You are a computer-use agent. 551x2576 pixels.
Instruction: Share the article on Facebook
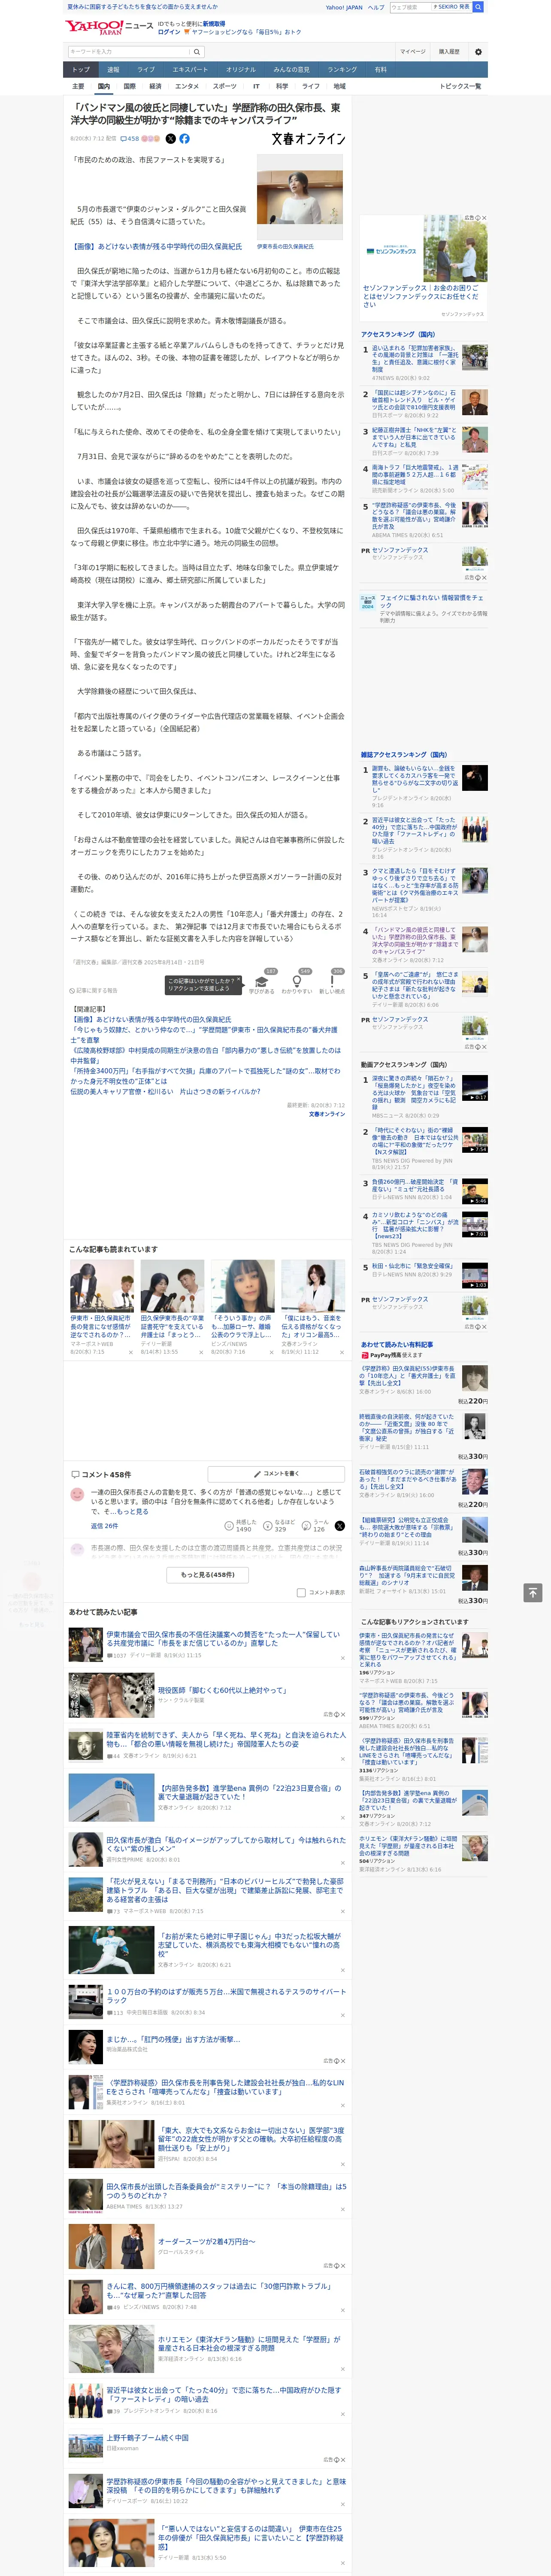point(184,139)
